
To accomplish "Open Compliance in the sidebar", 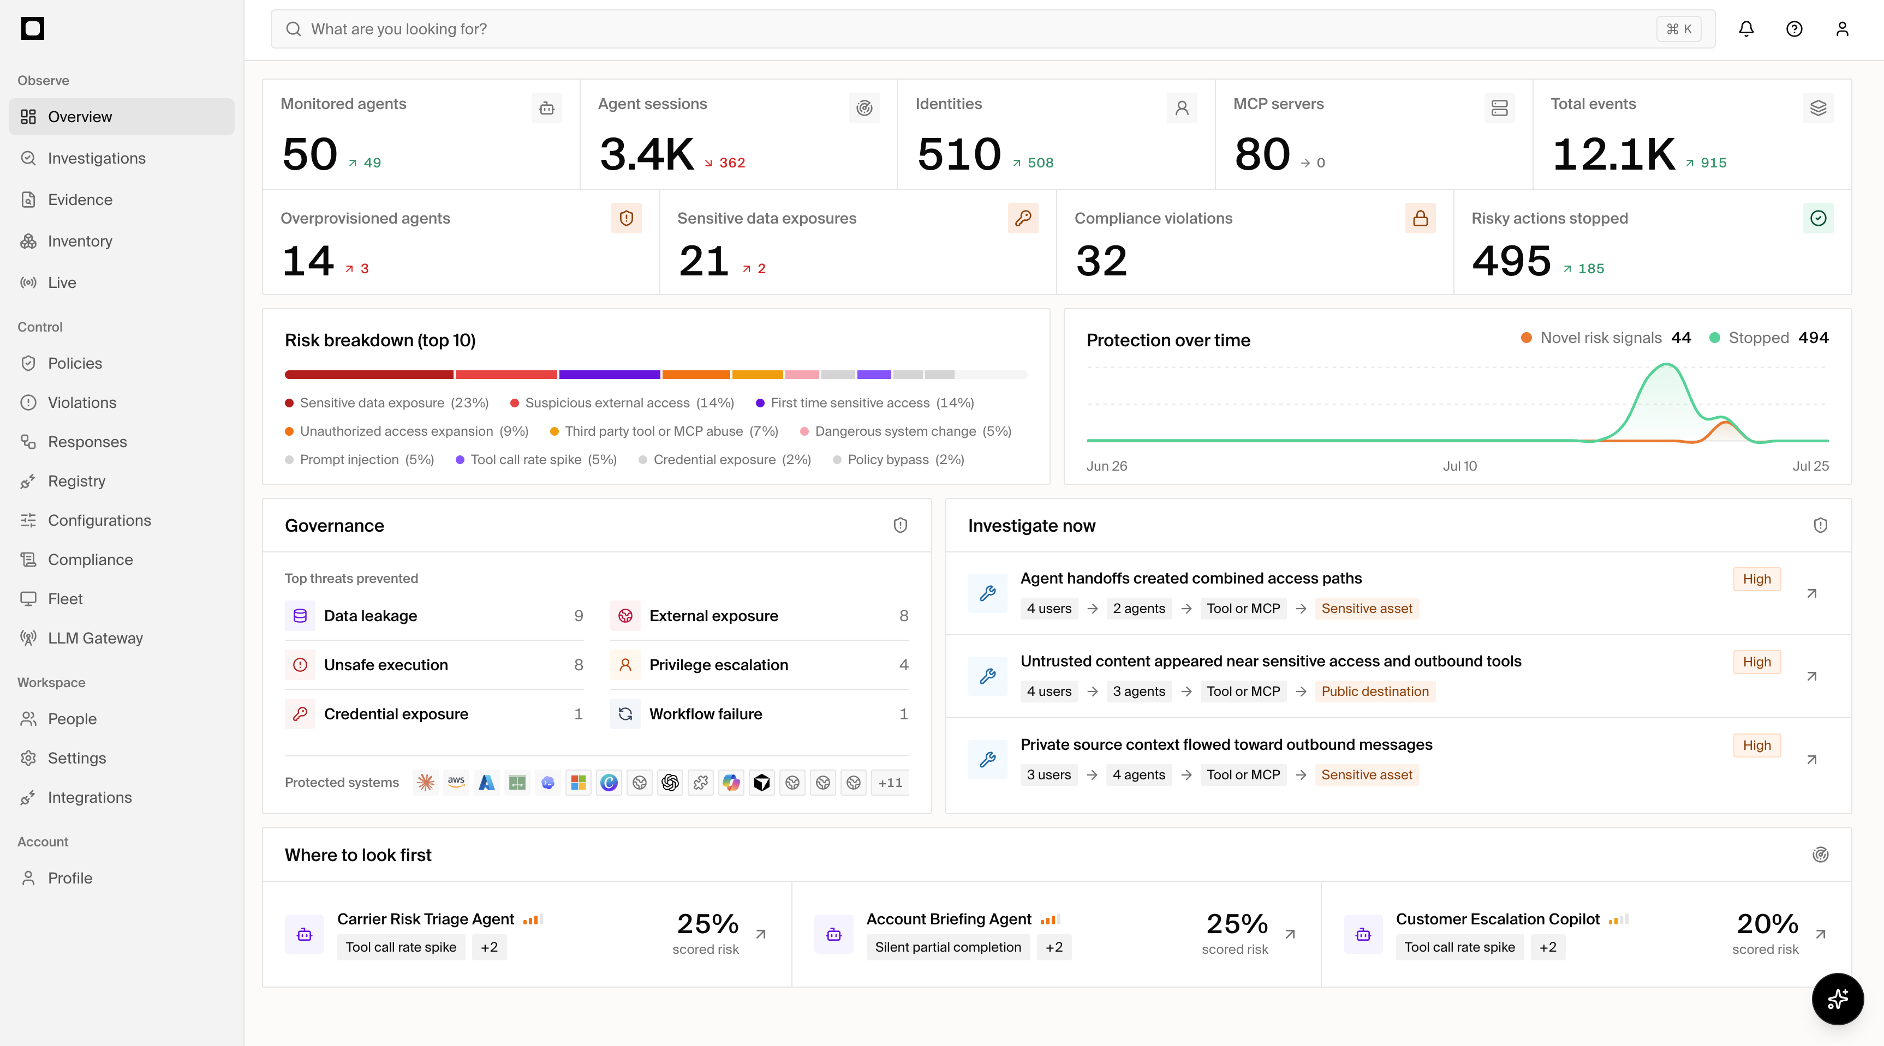I will pos(121,560).
